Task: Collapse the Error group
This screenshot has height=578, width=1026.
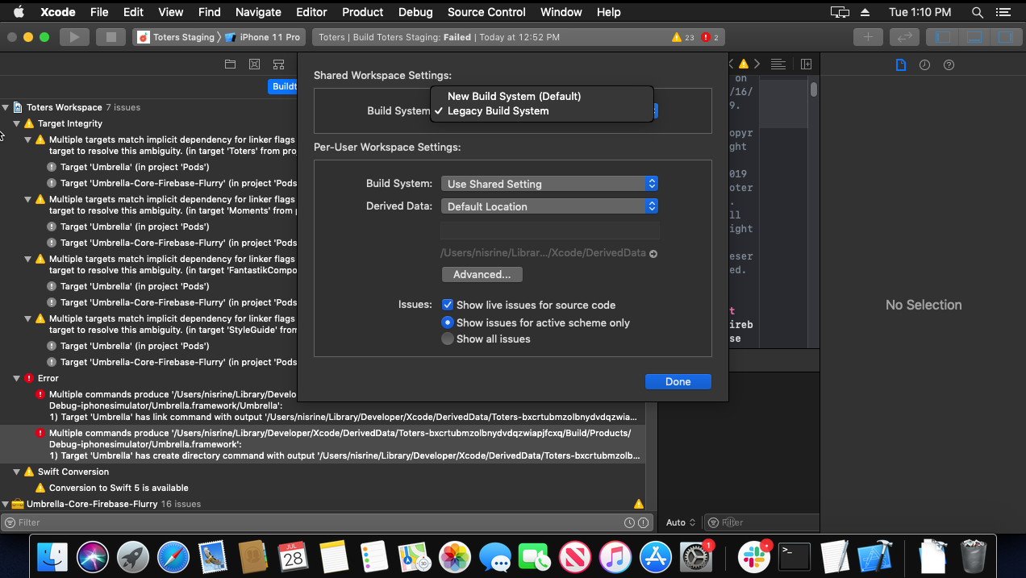Action: click(17, 378)
